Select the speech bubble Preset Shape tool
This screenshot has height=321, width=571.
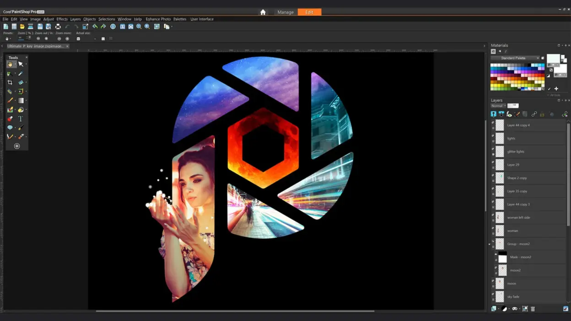[x=10, y=128]
